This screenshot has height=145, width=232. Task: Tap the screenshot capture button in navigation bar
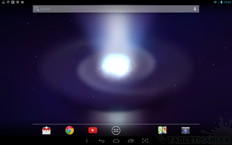145,141
